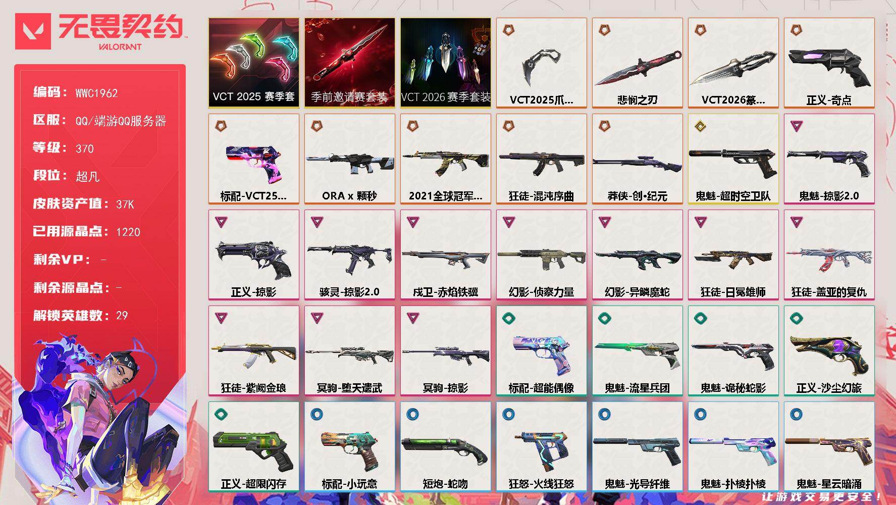
Task: Select the 幻影-异鳞魔蛇 phantom skin
Action: pos(637,255)
